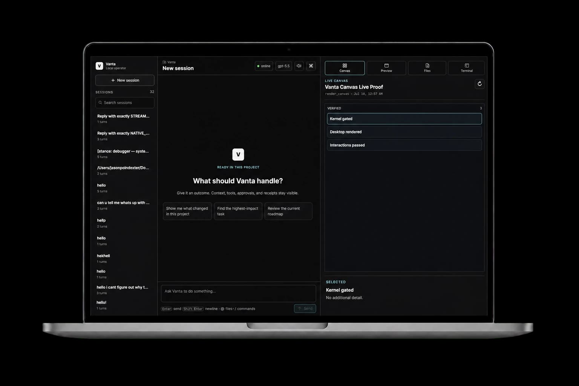Open the gpt-5.5 model selector
This screenshot has height=386, width=579.
(283, 66)
